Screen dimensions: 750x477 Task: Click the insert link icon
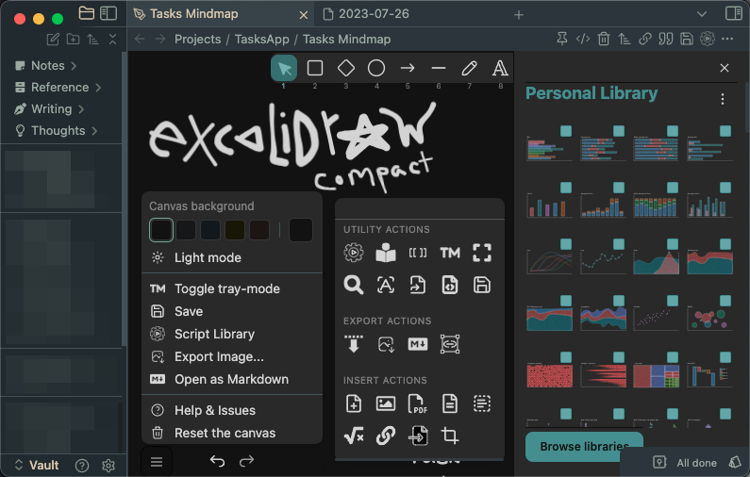click(x=386, y=436)
